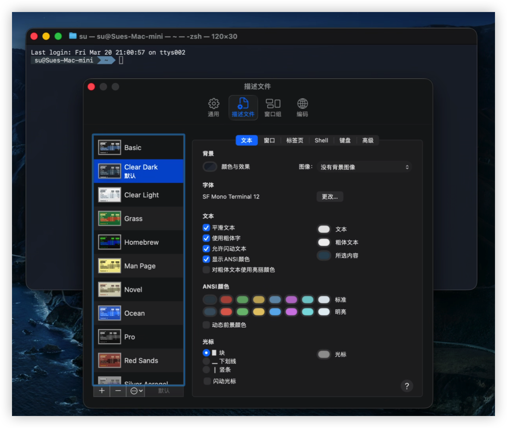Open the standard red ANSI color swatch
Viewport: 507px width, 428px height.
tap(226, 299)
